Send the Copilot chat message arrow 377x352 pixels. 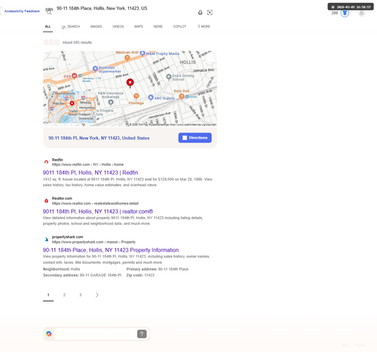click(142, 334)
